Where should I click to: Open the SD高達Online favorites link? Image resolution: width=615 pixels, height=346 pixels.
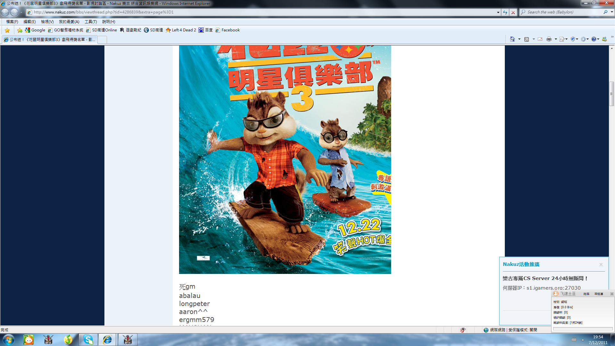[x=102, y=30]
